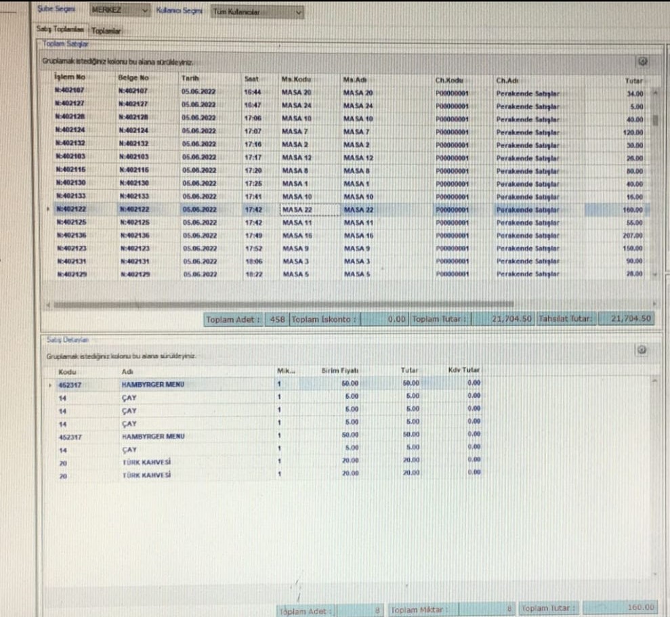The height and width of the screenshot is (617, 670).
Task: Sort by İşlem No column header
Action: click(69, 77)
